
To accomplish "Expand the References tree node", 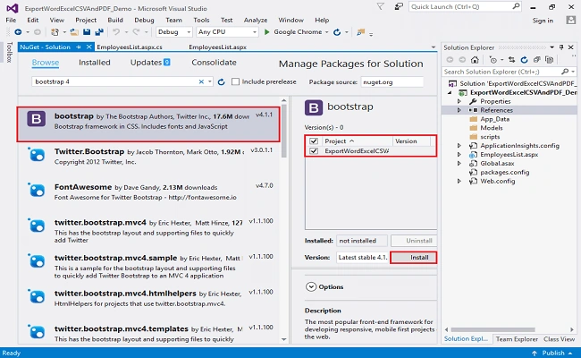I will pos(459,110).
